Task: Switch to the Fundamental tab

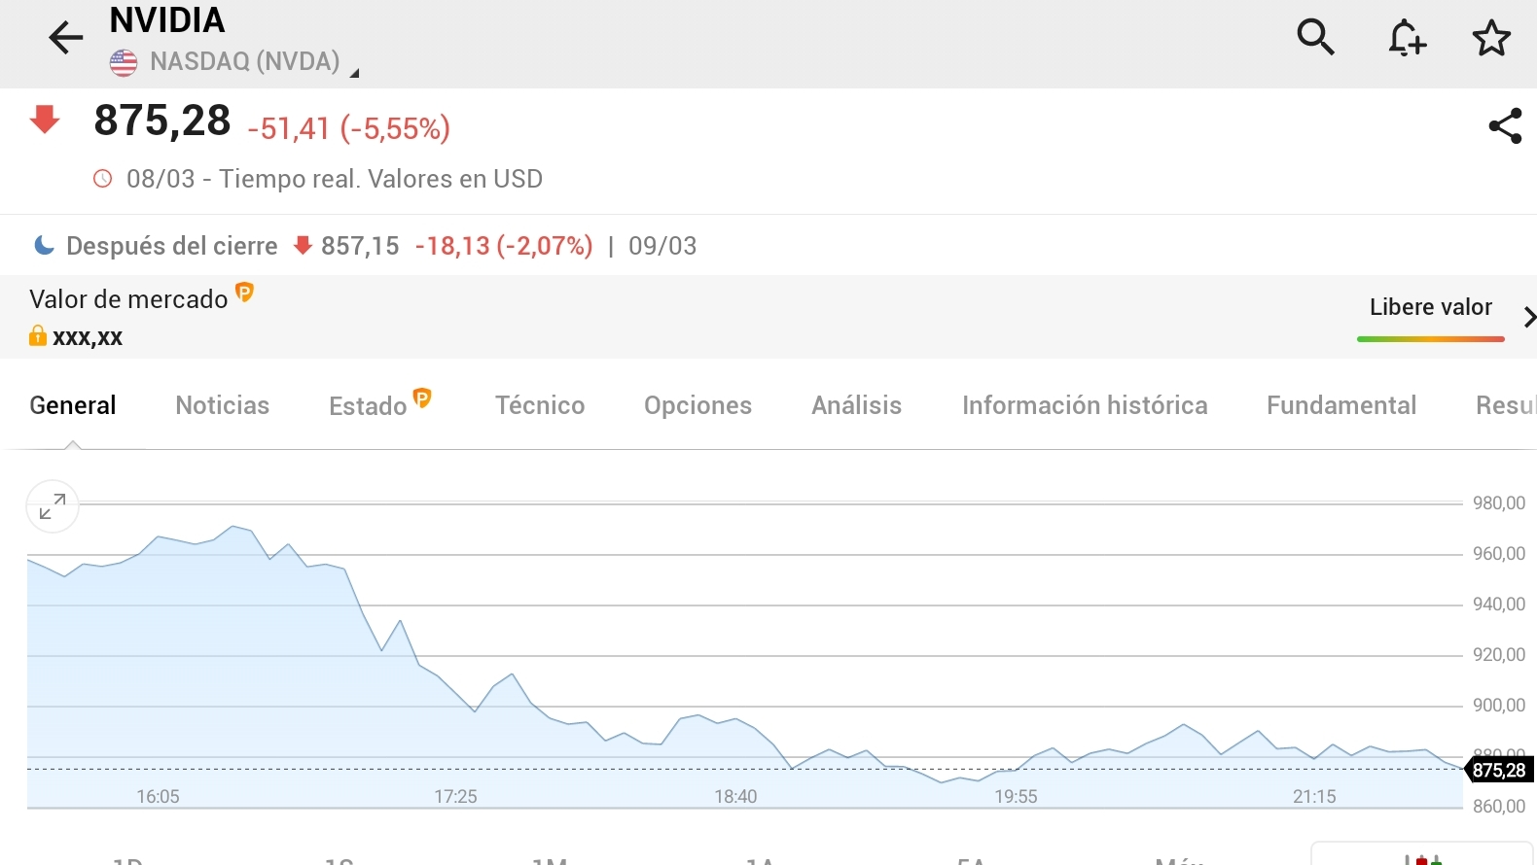Action: click(1341, 405)
